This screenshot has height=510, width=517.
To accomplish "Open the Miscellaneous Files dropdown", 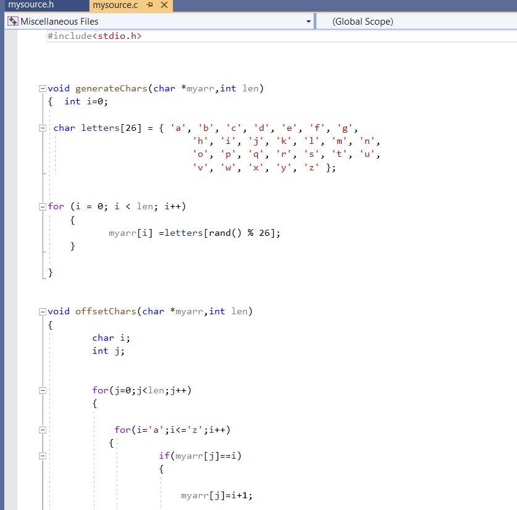I will pyautogui.click(x=308, y=21).
